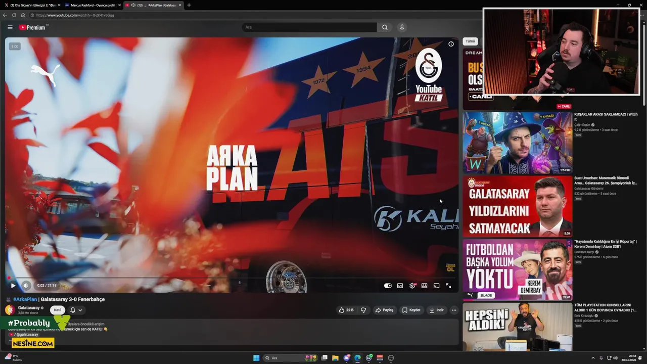
Task: Switch to the Marcus Rashford browser tab
Action: coord(92,5)
